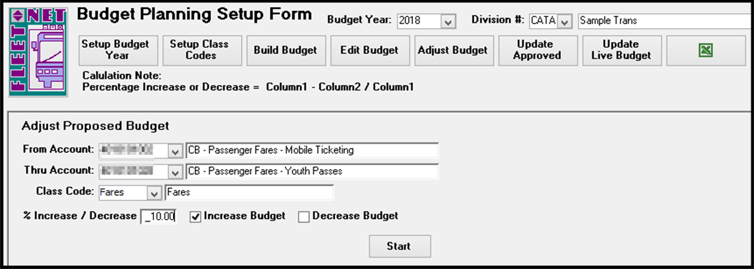Viewport: 754px width, 269px height.
Task: Select Adjust Budget button
Action: point(453,50)
